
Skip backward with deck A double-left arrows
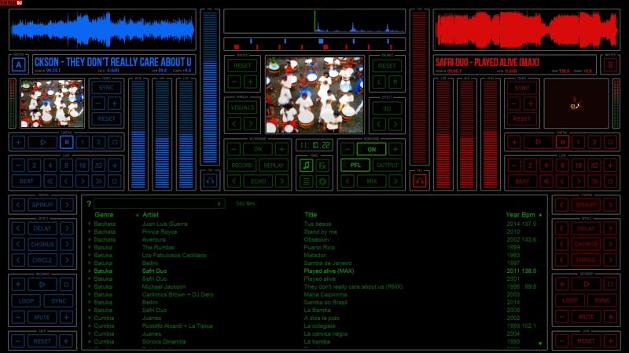[50, 181]
